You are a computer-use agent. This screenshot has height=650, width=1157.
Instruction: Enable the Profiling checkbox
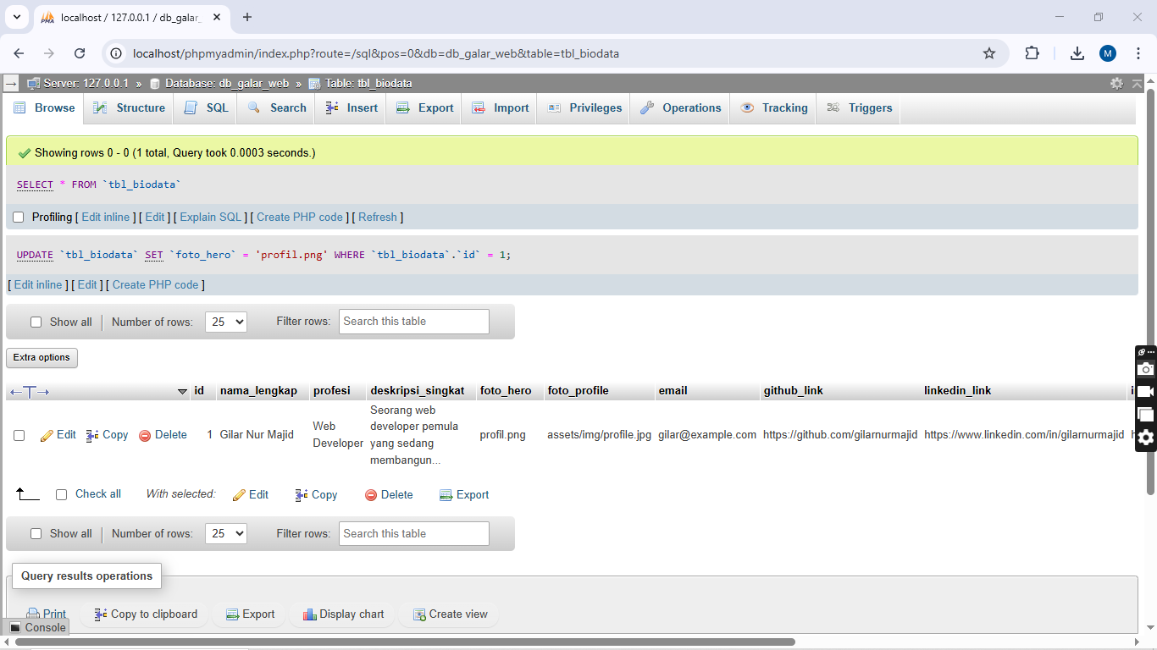pyautogui.click(x=19, y=218)
